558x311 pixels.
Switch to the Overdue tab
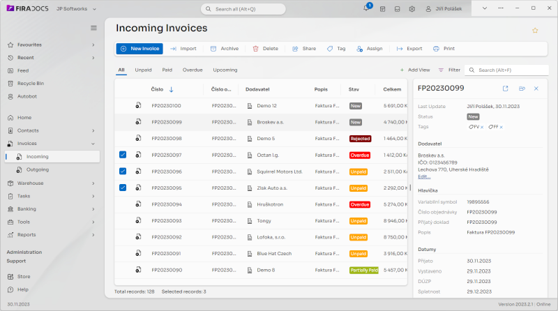[193, 70]
